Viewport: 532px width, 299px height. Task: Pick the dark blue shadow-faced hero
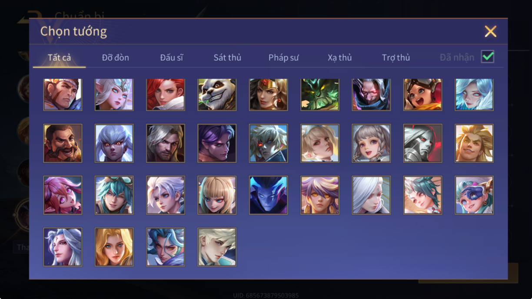(x=268, y=195)
